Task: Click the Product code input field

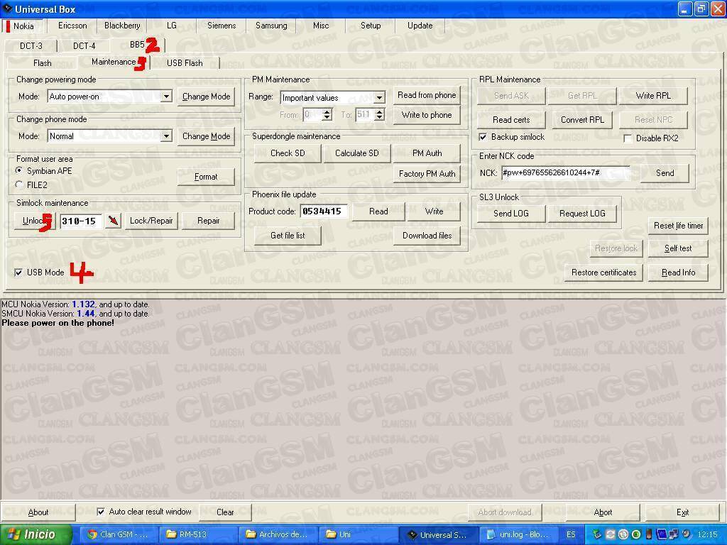Action: pos(324,211)
